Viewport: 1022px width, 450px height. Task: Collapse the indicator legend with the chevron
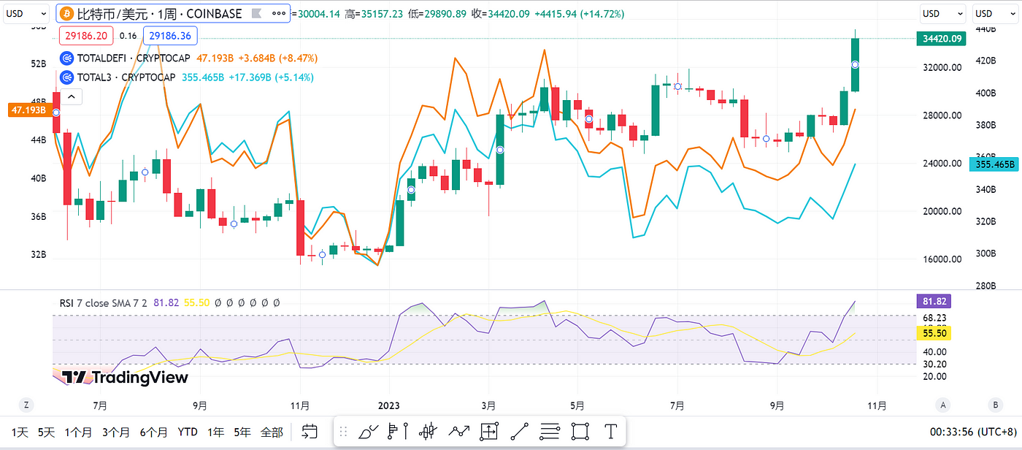pos(71,96)
